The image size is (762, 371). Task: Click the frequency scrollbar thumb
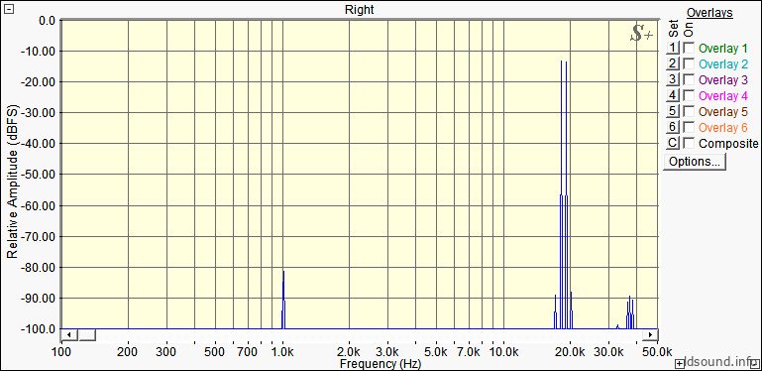(87, 335)
